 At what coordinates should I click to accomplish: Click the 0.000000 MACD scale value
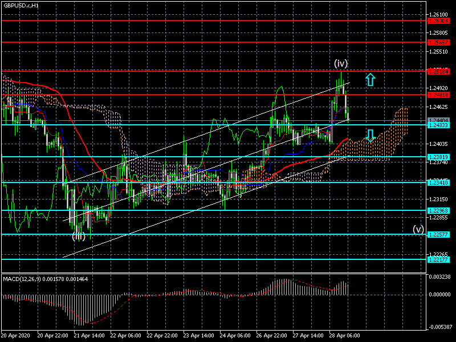[x=439, y=295]
